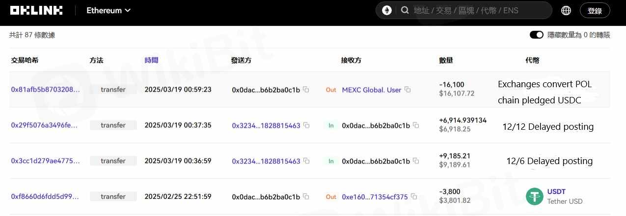
Task: Open transaction hash 0x3cc1d279ae4775
Action: [x=45, y=161]
